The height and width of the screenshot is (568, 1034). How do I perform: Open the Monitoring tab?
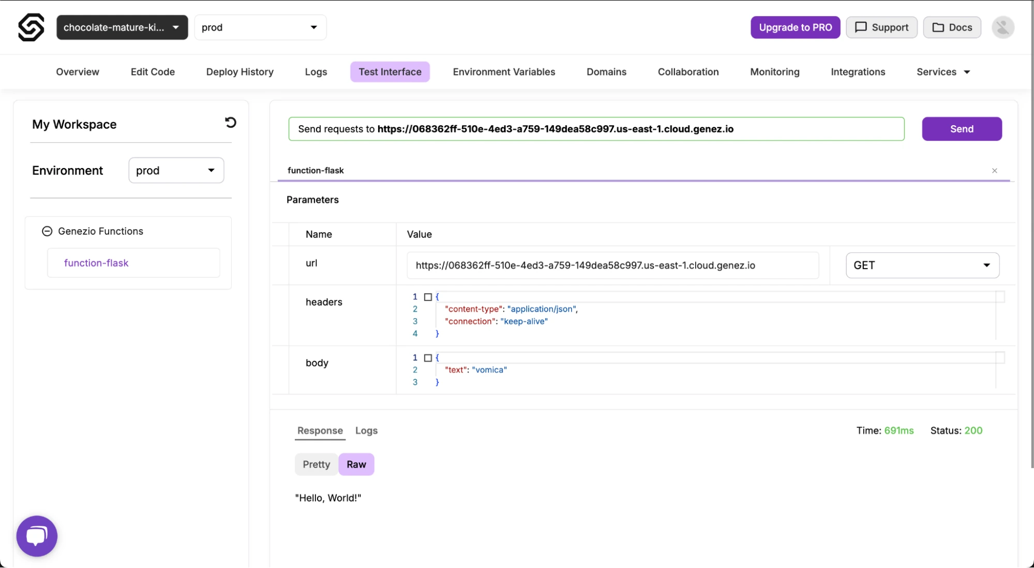[774, 72]
